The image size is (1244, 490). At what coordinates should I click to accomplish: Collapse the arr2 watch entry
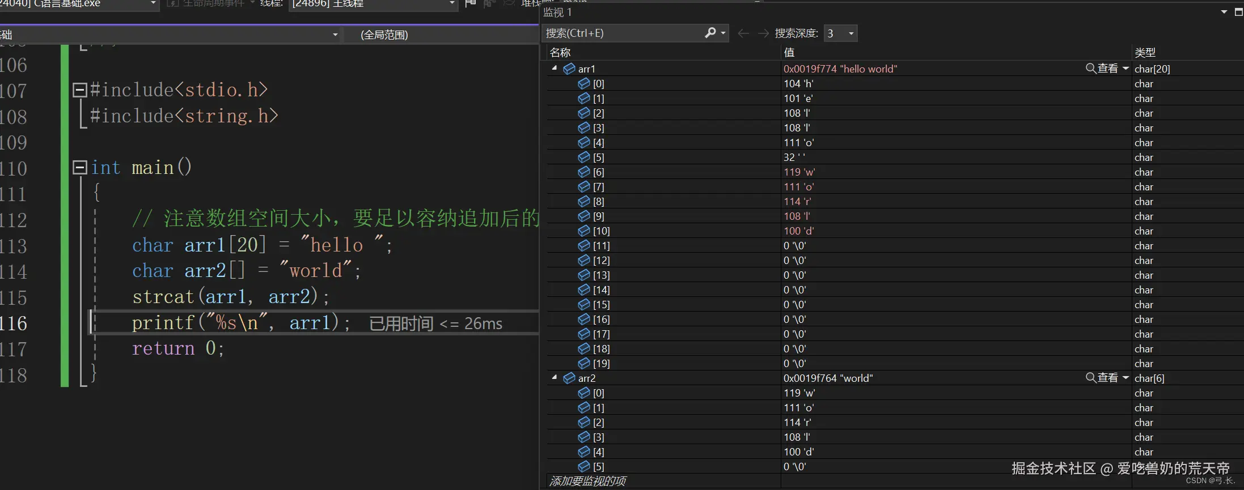coord(555,377)
